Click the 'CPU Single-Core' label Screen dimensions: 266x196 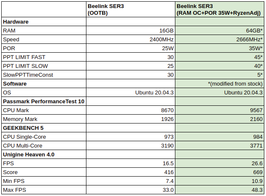pyautogui.click(x=44, y=137)
